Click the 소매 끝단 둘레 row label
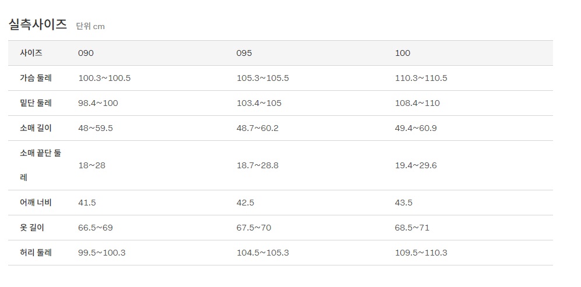581x287 pixels. pos(40,165)
